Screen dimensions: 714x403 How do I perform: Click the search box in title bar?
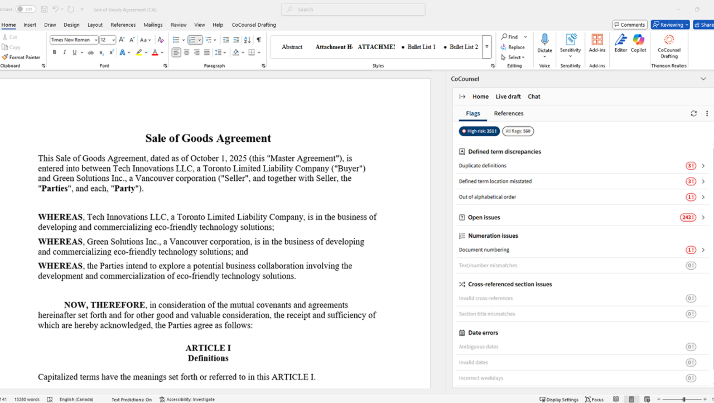[353, 9]
